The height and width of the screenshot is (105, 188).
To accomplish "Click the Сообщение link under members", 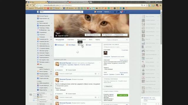I will coord(107,57).
